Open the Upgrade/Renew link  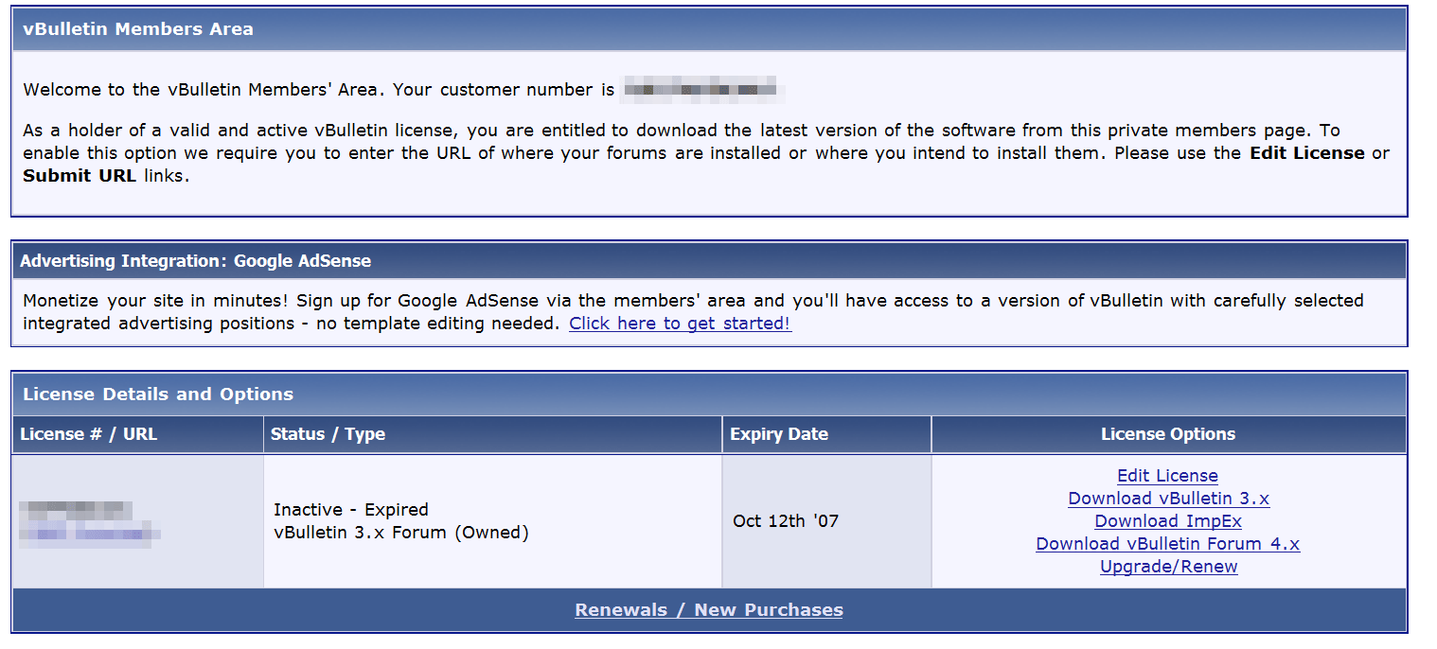(1168, 567)
